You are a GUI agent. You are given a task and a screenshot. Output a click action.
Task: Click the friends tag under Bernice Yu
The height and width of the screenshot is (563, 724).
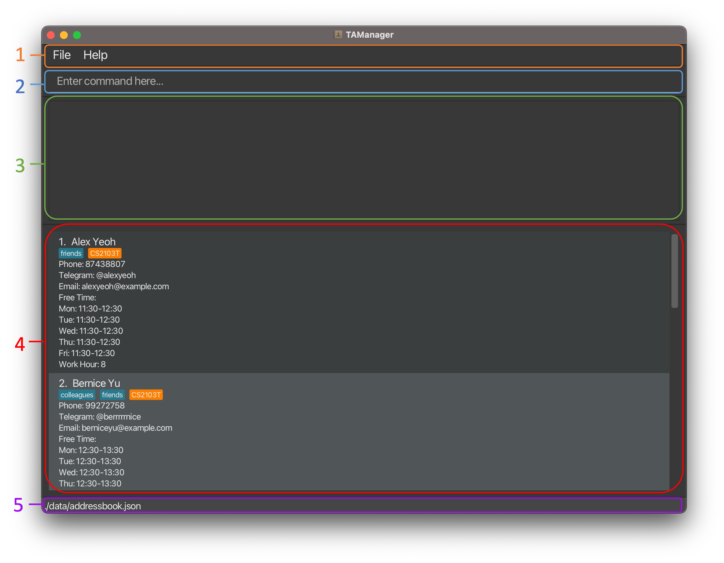coord(112,395)
